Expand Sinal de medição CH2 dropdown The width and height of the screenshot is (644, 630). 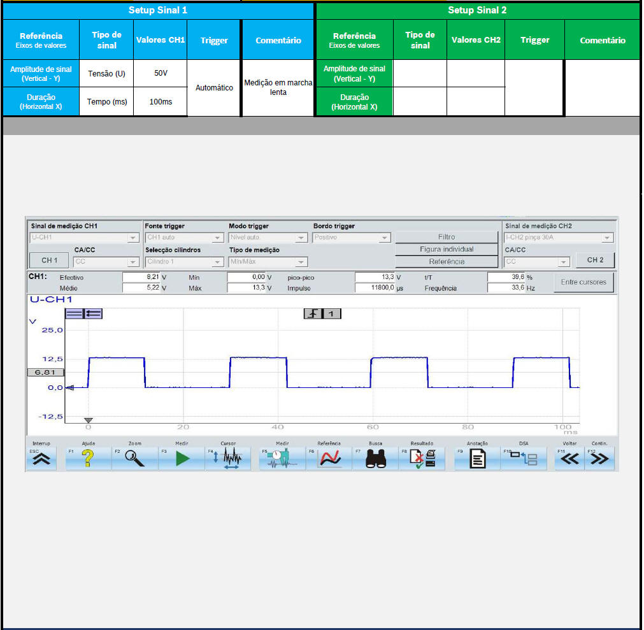(x=608, y=238)
